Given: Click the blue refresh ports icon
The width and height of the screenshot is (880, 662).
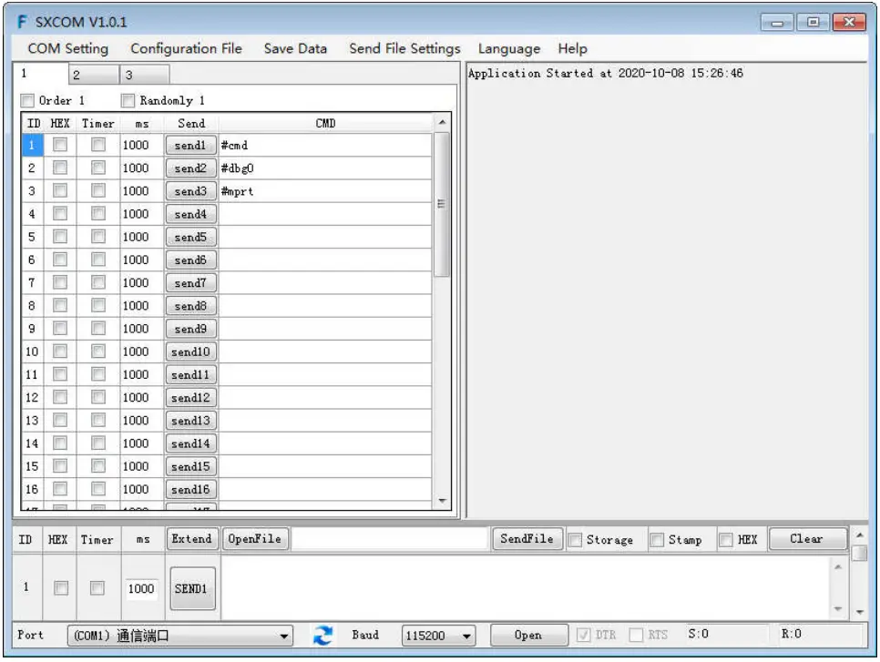Looking at the screenshot, I should point(322,636).
